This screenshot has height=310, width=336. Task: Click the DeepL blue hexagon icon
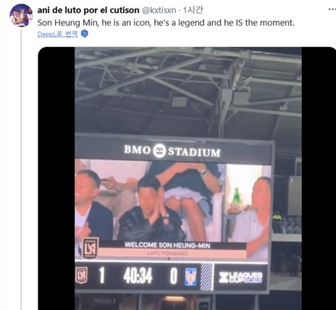(x=85, y=34)
